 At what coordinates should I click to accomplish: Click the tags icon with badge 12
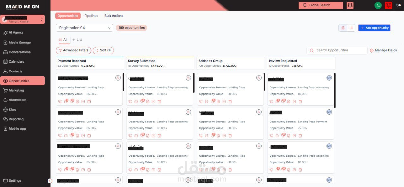(x=142, y=135)
